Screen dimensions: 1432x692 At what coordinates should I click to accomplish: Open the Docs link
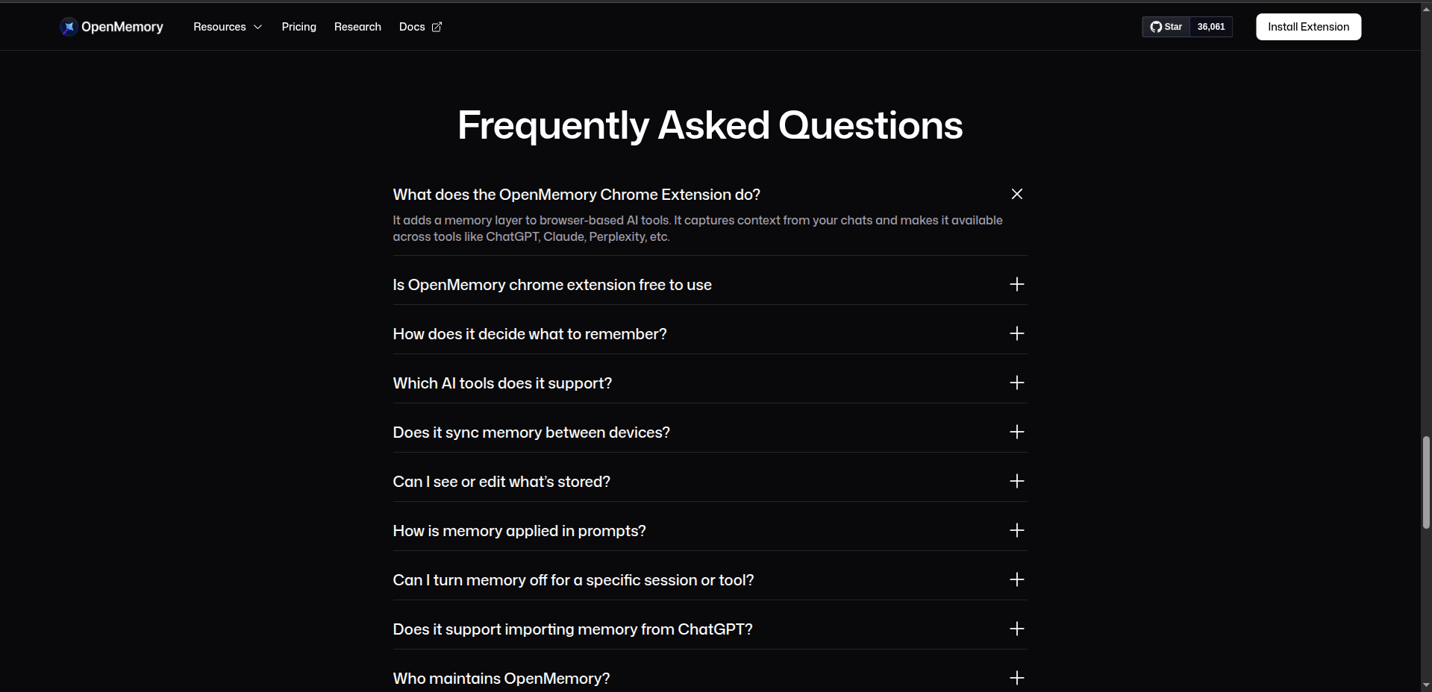pyautogui.click(x=420, y=27)
